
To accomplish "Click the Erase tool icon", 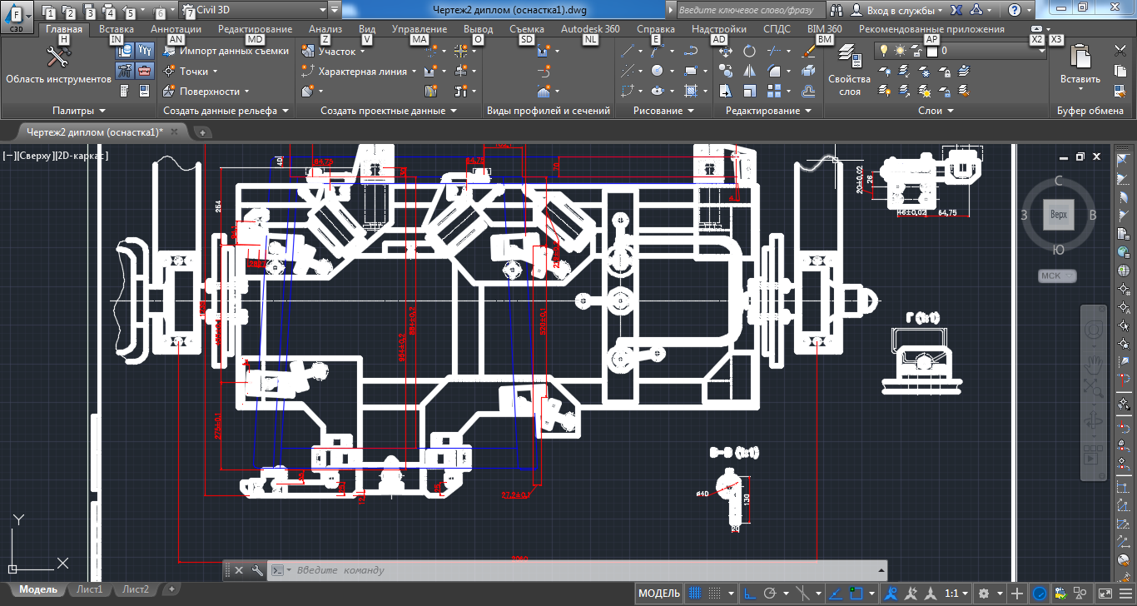I will tap(808, 51).
